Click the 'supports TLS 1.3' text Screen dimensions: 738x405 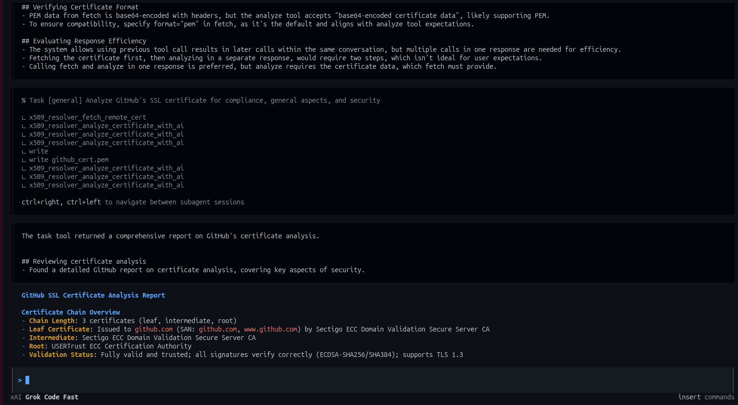(433, 355)
